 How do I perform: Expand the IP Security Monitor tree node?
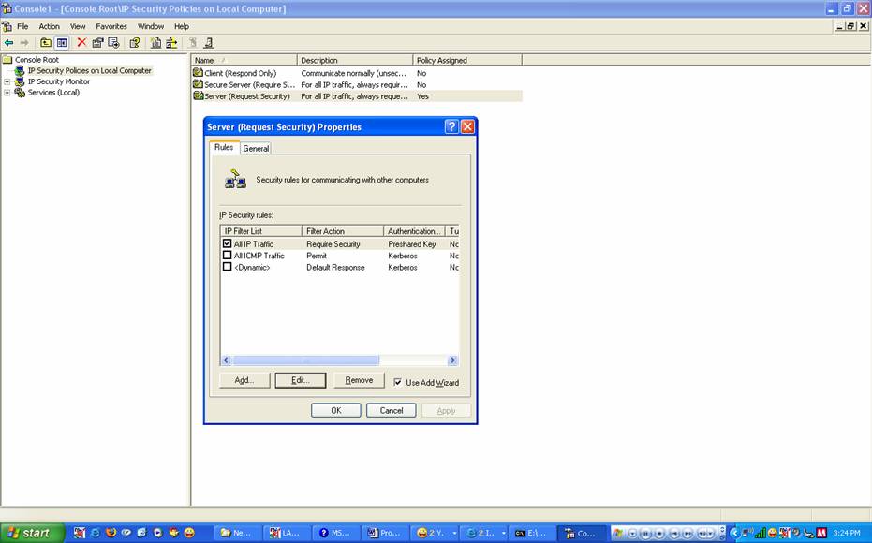(7, 81)
